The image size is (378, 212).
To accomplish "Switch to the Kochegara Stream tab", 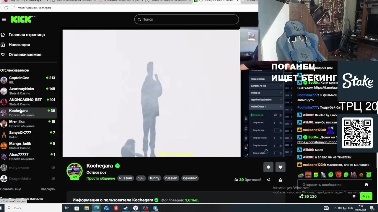I will pos(217,1).
